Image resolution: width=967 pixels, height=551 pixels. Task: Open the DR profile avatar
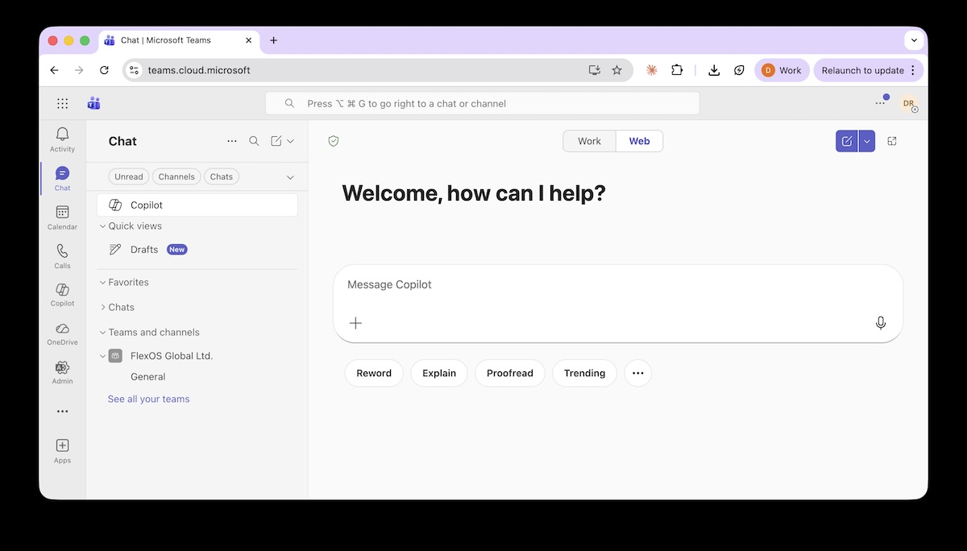pyautogui.click(x=909, y=103)
